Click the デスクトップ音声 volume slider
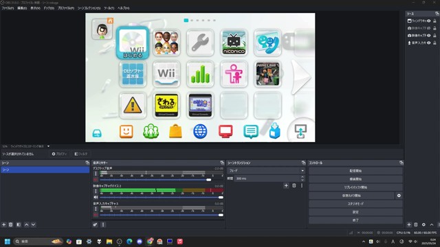This screenshot has width=440, height=247. coord(162,180)
